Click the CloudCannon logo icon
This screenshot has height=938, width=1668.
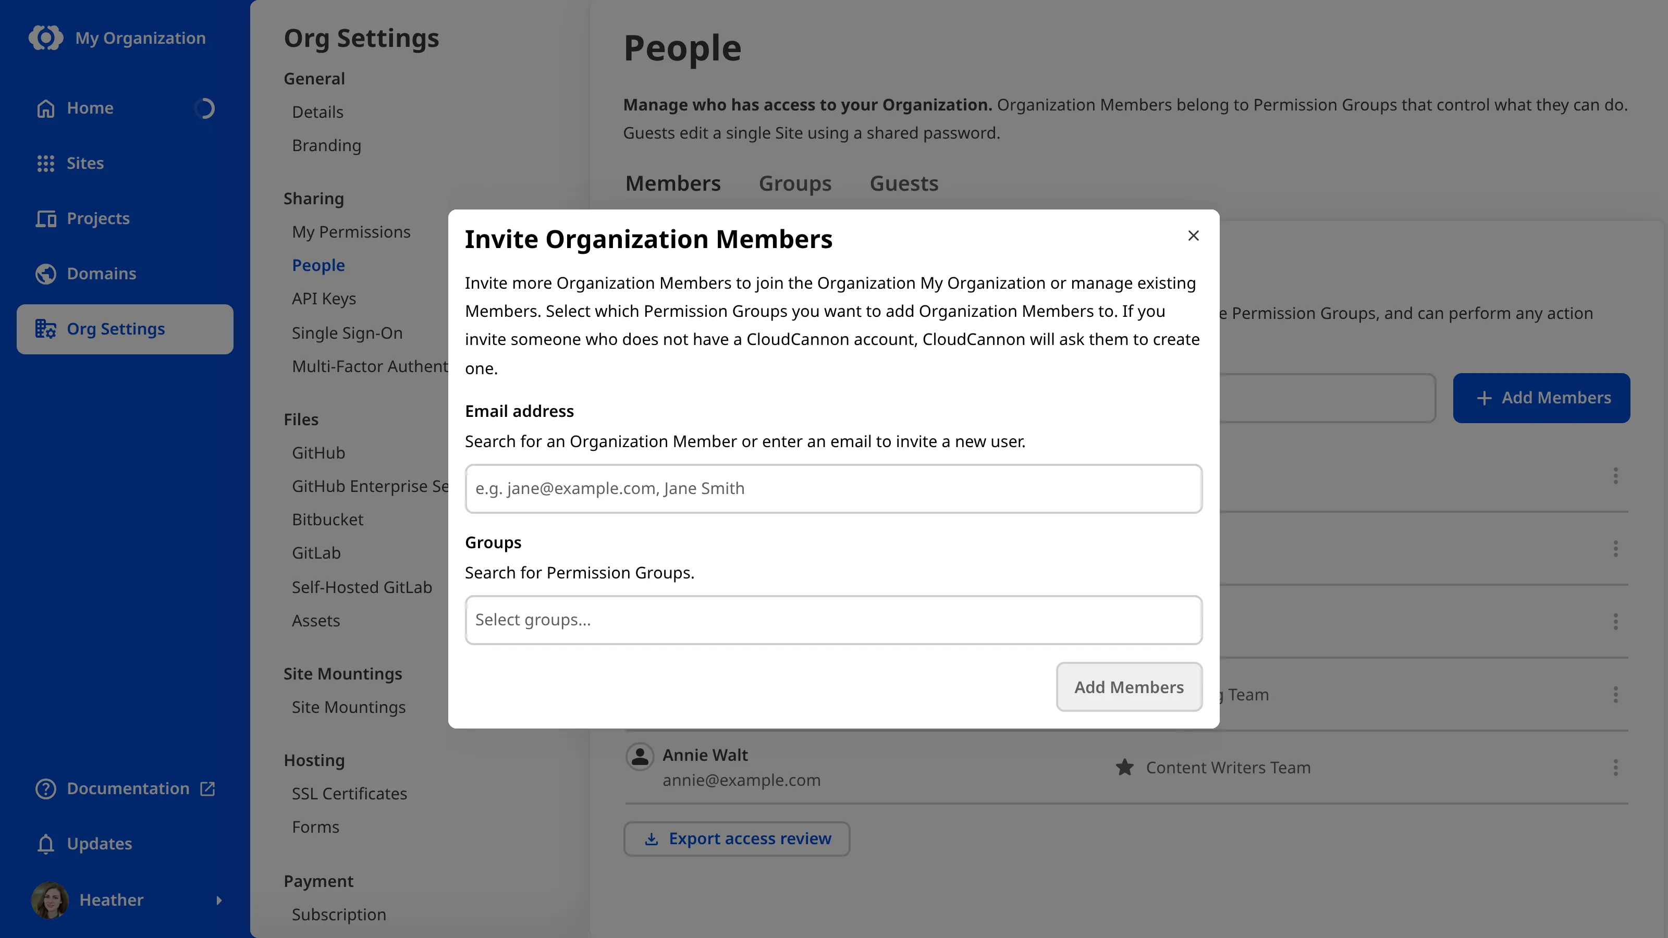coord(46,38)
